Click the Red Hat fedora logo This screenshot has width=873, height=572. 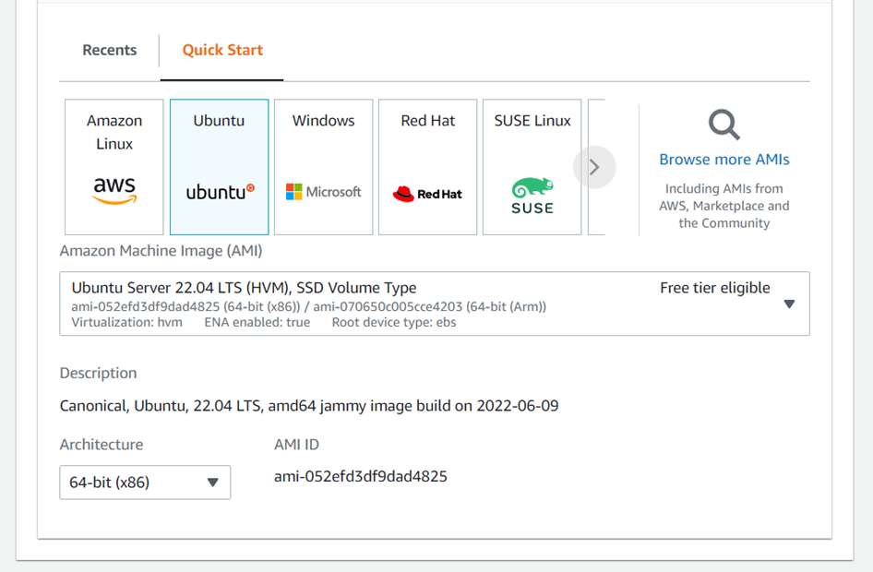pos(427,194)
